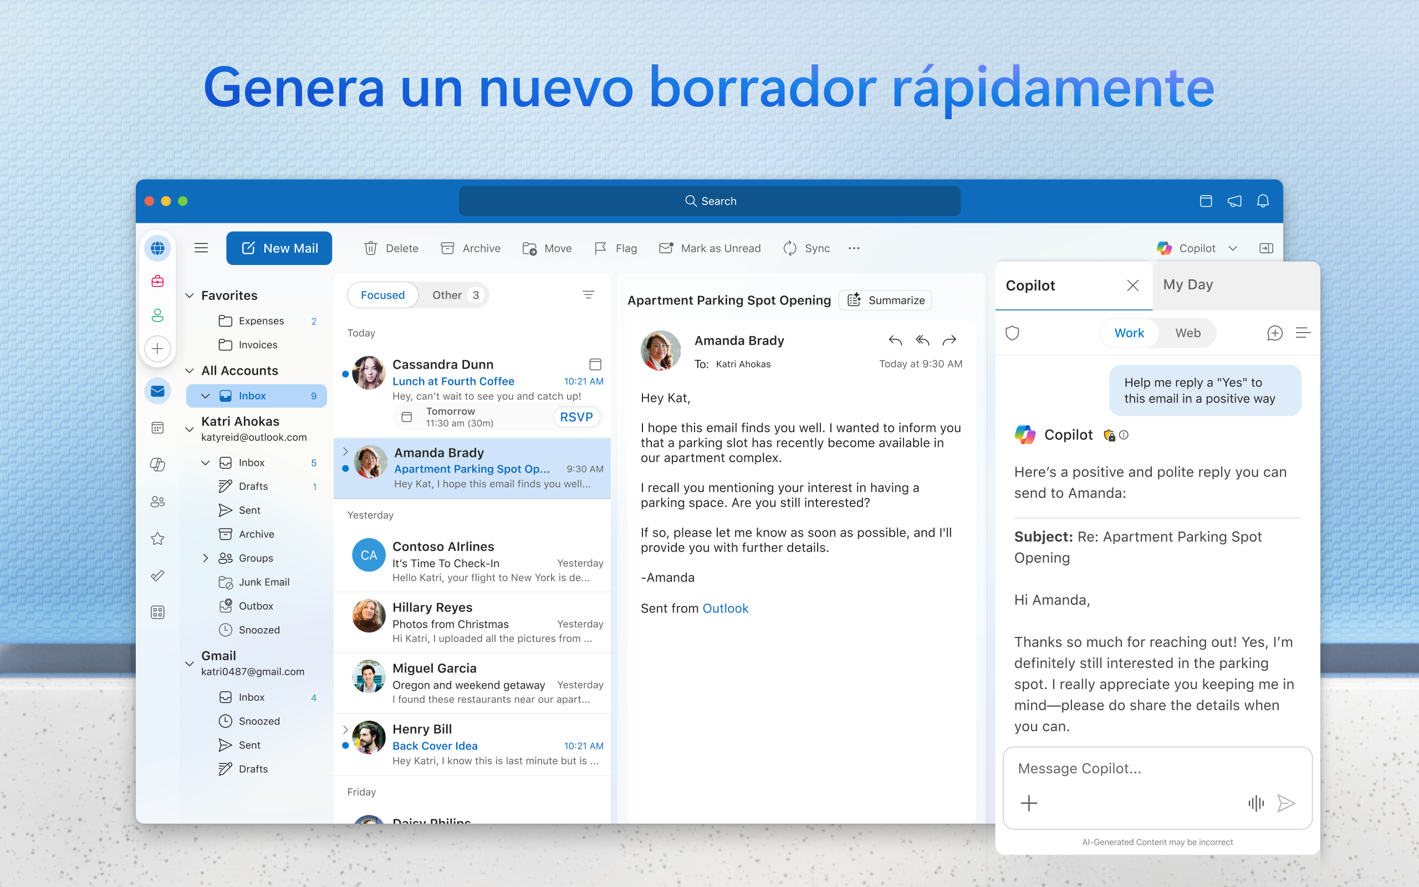Open the notifications bell icon
The width and height of the screenshot is (1419, 887).
pyautogui.click(x=1263, y=201)
